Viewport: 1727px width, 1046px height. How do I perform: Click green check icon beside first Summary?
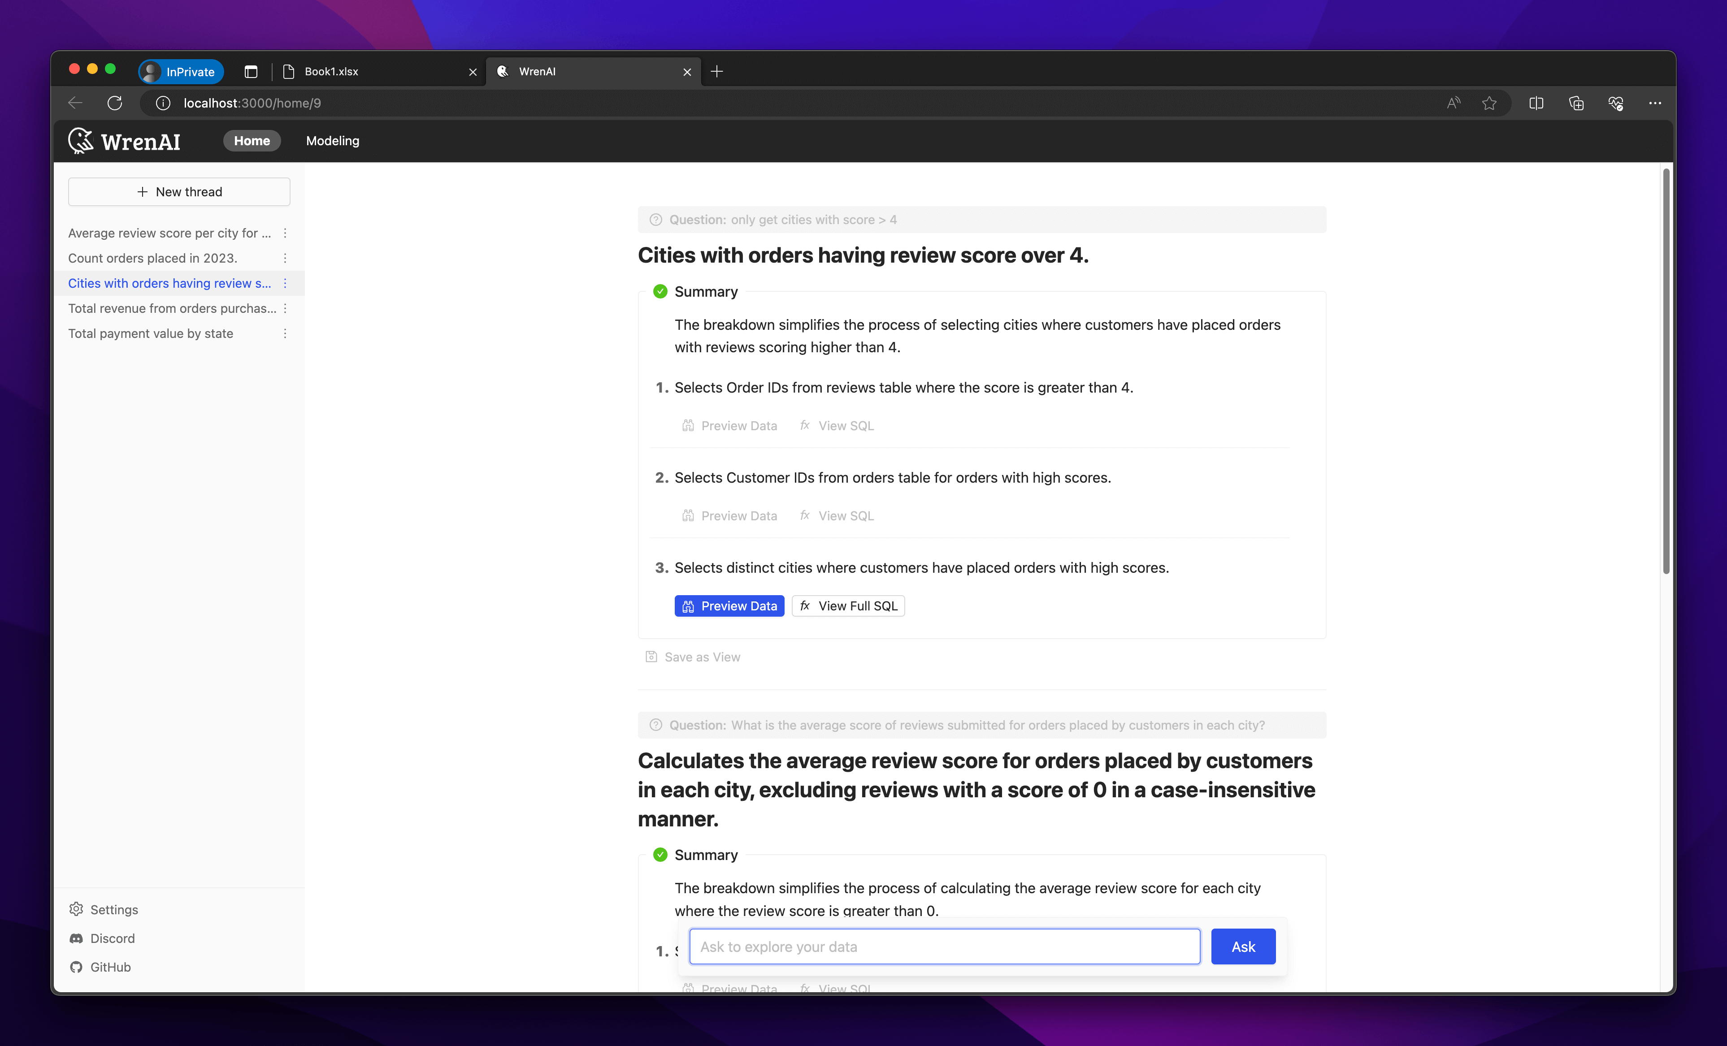point(660,292)
